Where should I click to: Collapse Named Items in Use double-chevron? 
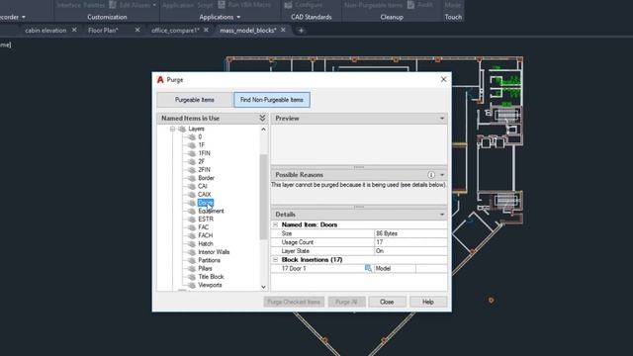pyautogui.click(x=262, y=118)
